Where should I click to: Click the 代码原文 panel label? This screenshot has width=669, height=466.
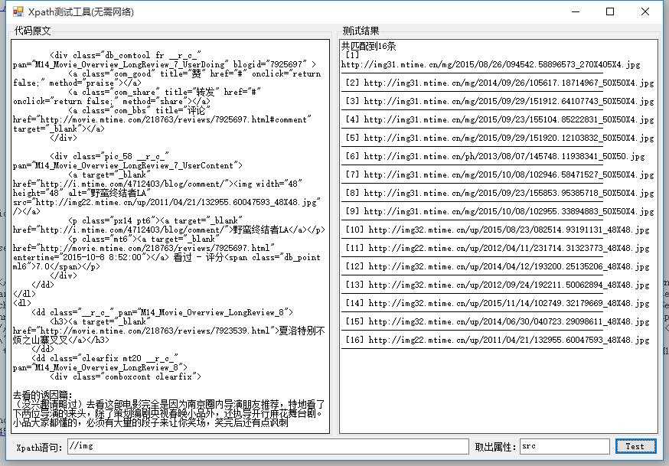point(32,31)
